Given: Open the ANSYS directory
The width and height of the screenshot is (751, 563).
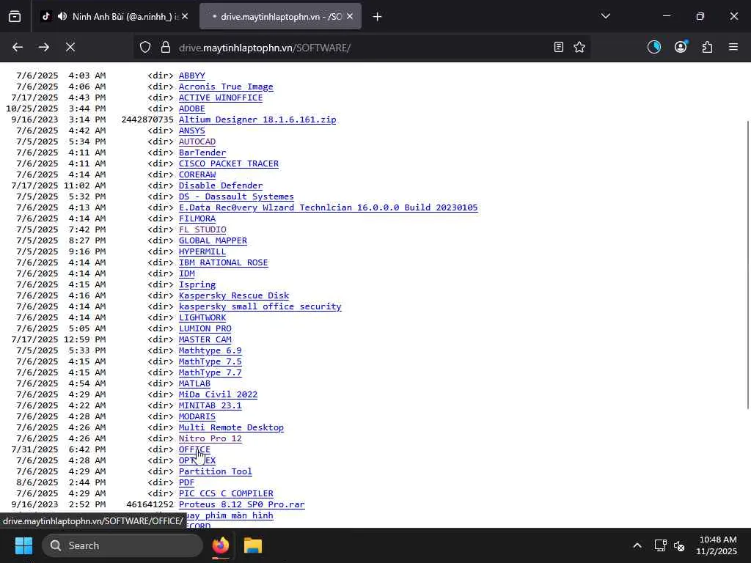Looking at the screenshot, I should coord(191,130).
